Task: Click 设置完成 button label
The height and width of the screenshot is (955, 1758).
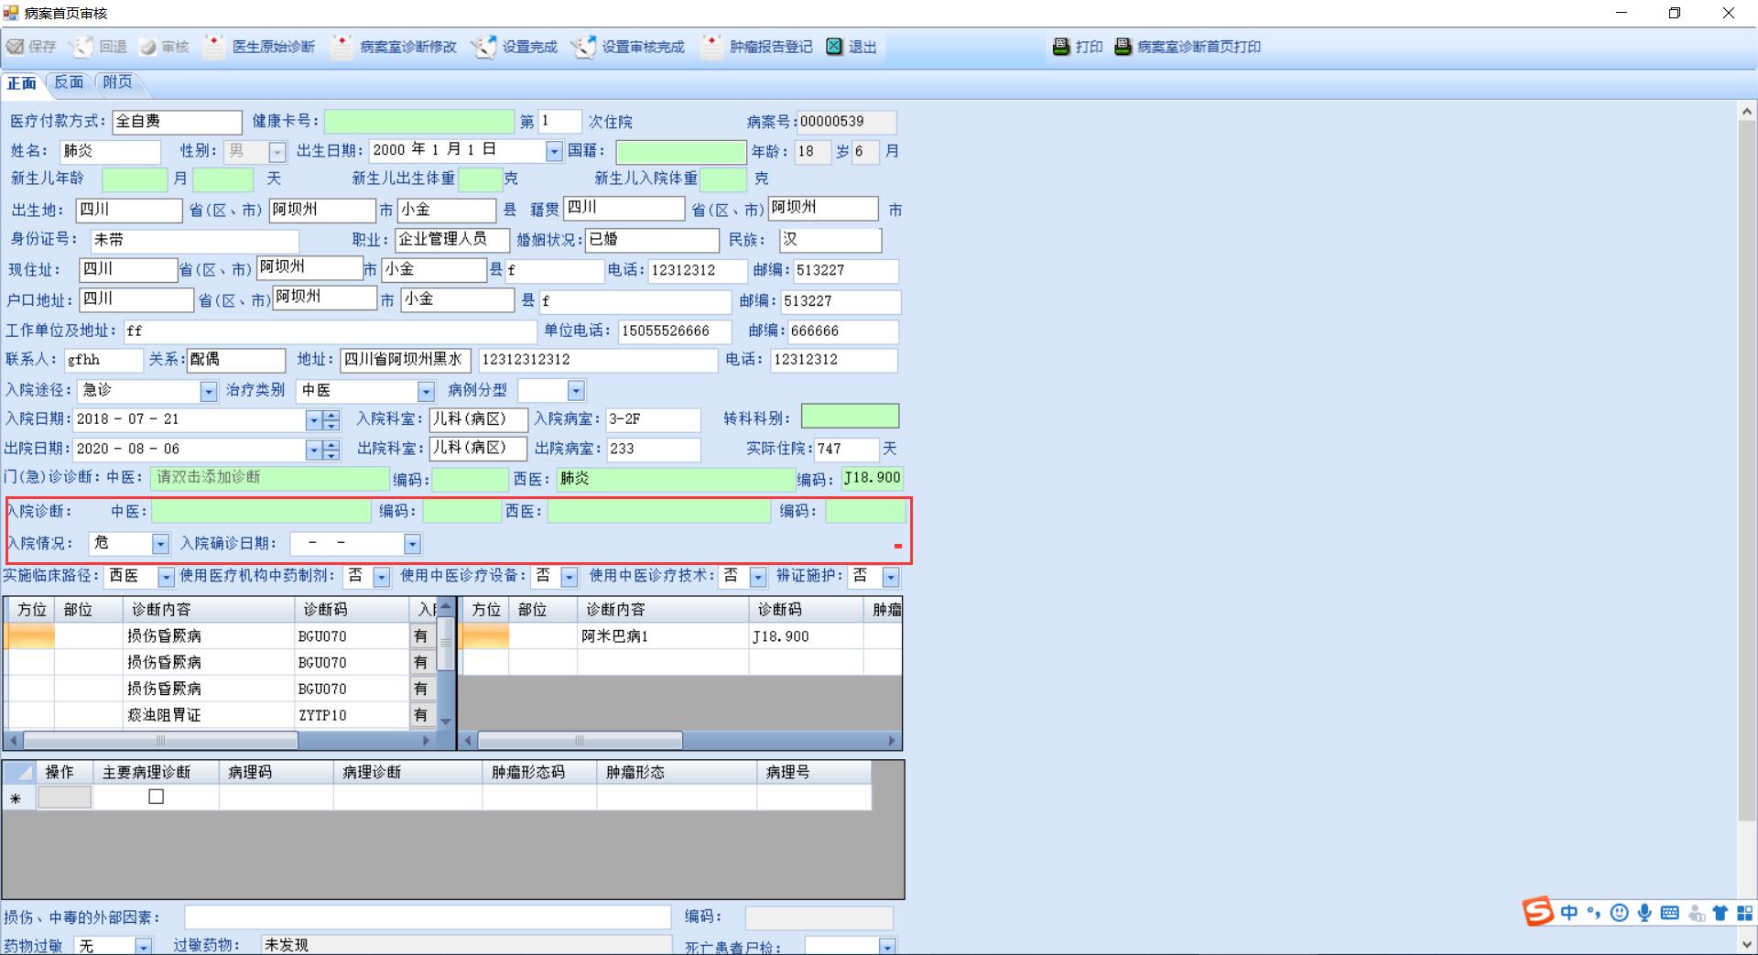Action: pyautogui.click(x=530, y=47)
